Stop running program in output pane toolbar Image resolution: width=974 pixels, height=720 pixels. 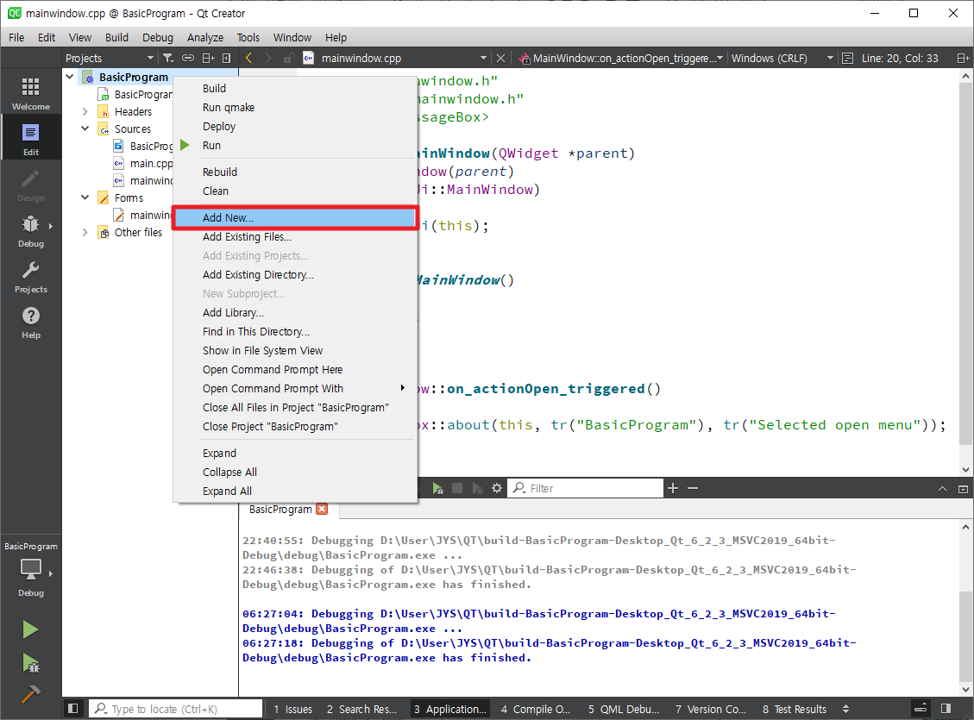457,489
